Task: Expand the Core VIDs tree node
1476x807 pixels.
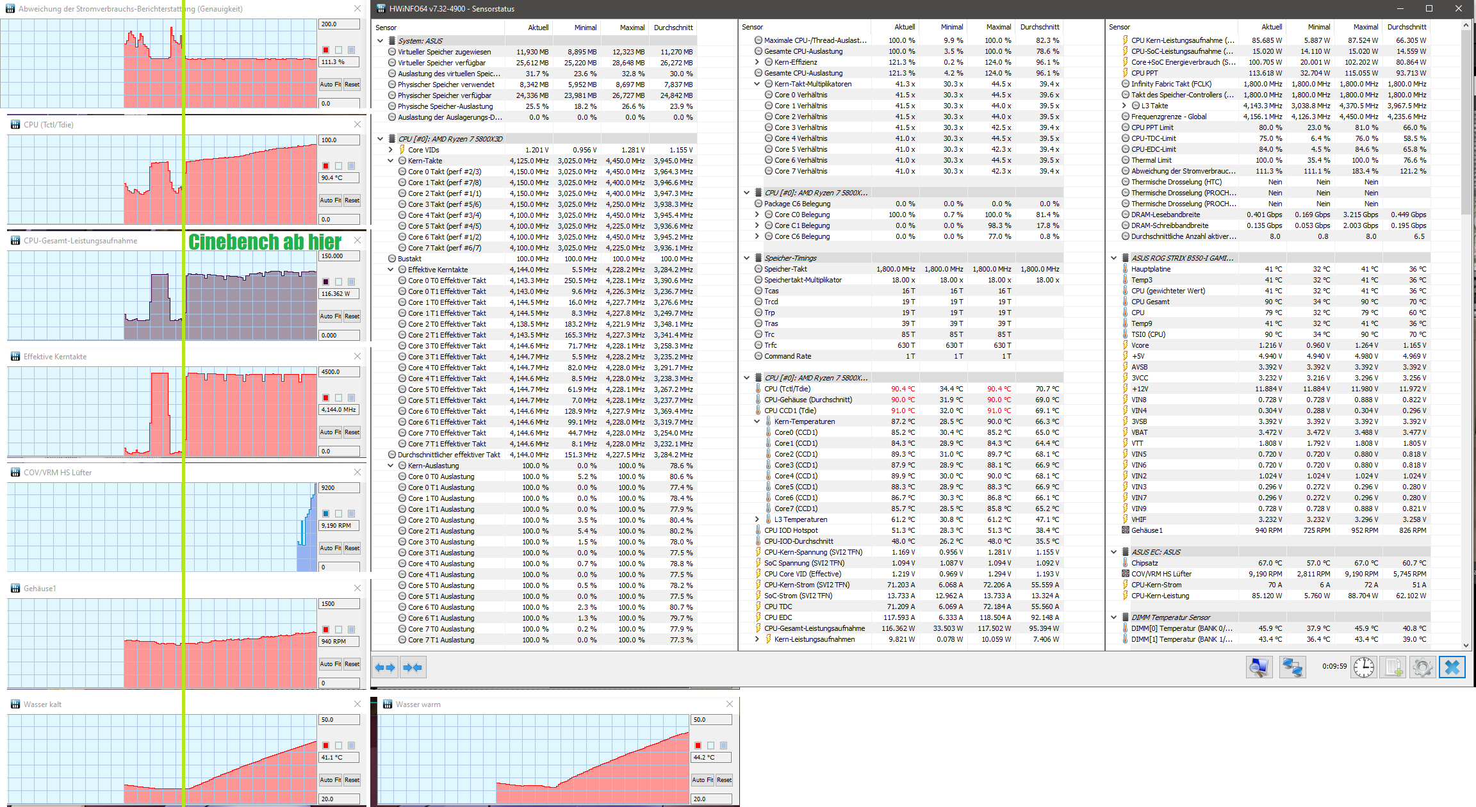Action: 391,150
